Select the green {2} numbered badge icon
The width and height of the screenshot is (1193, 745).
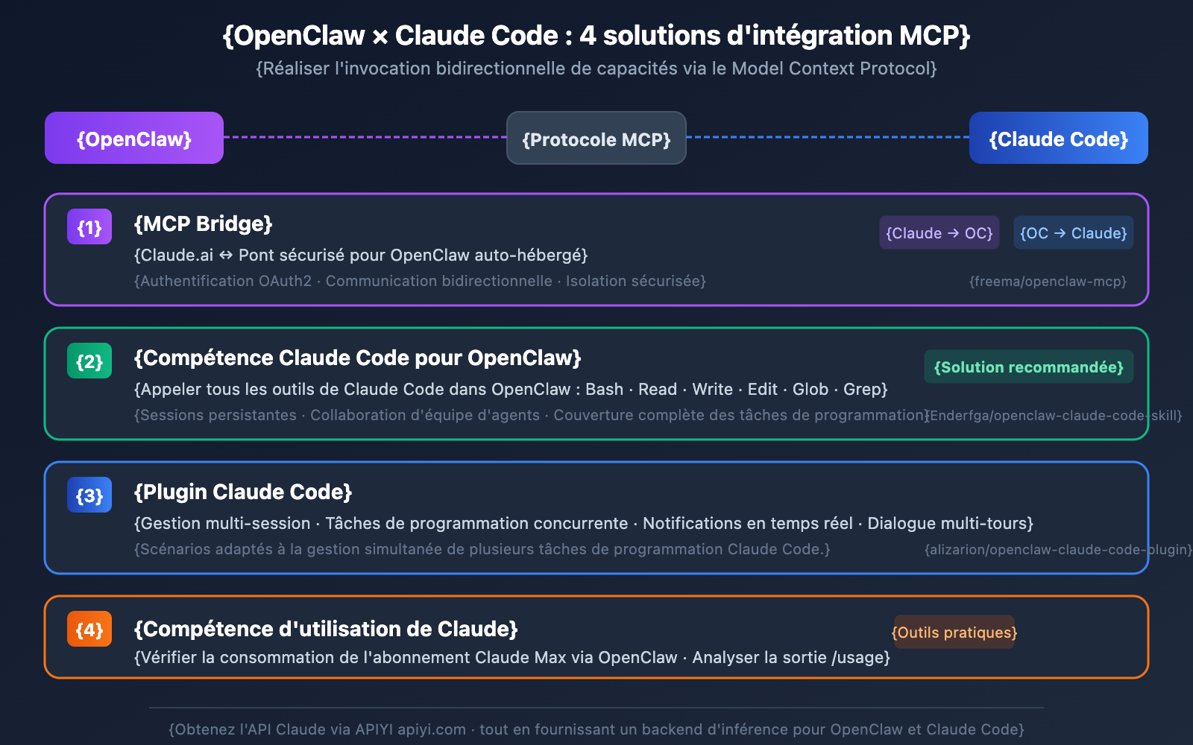pos(89,361)
